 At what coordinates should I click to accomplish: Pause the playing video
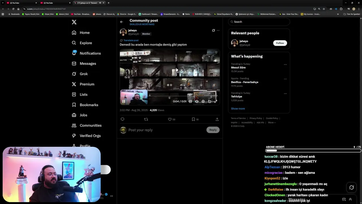[x=124, y=101]
